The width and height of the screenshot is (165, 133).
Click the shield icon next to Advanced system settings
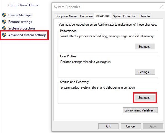[x=4, y=35]
